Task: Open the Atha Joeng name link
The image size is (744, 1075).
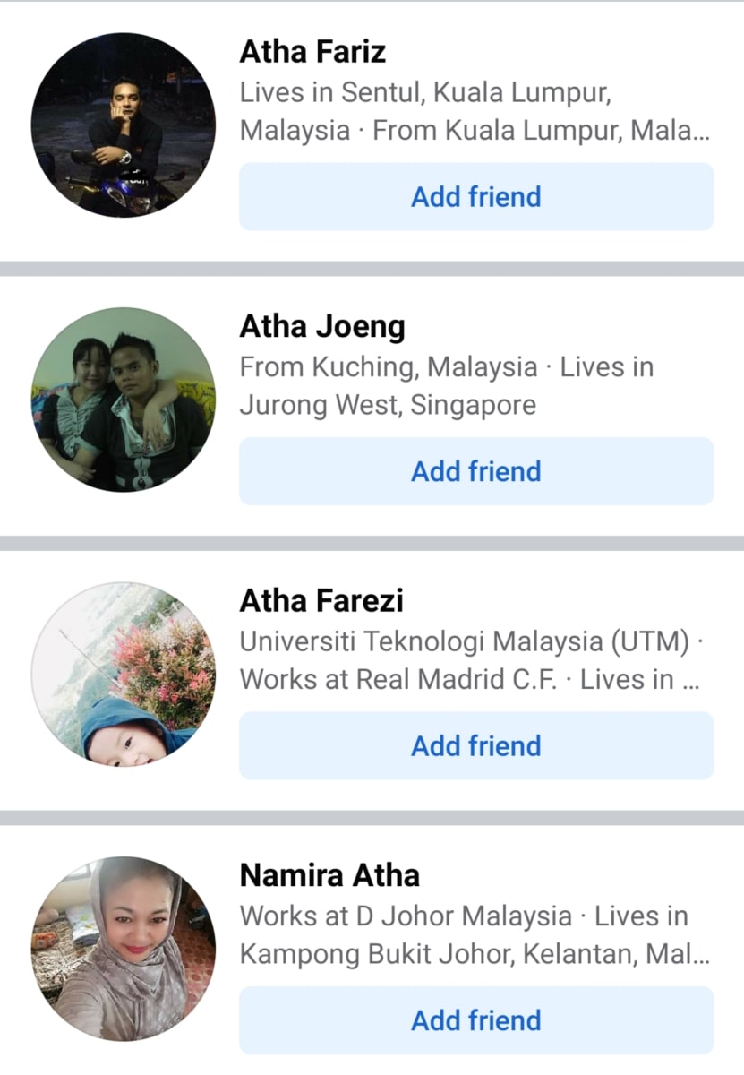Action: coord(322,328)
